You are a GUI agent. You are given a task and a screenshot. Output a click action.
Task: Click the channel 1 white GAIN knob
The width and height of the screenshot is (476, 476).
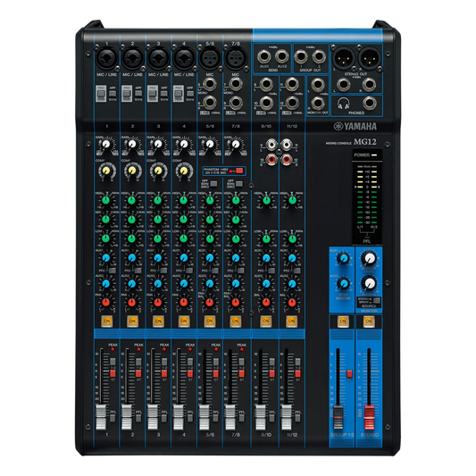(x=106, y=144)
